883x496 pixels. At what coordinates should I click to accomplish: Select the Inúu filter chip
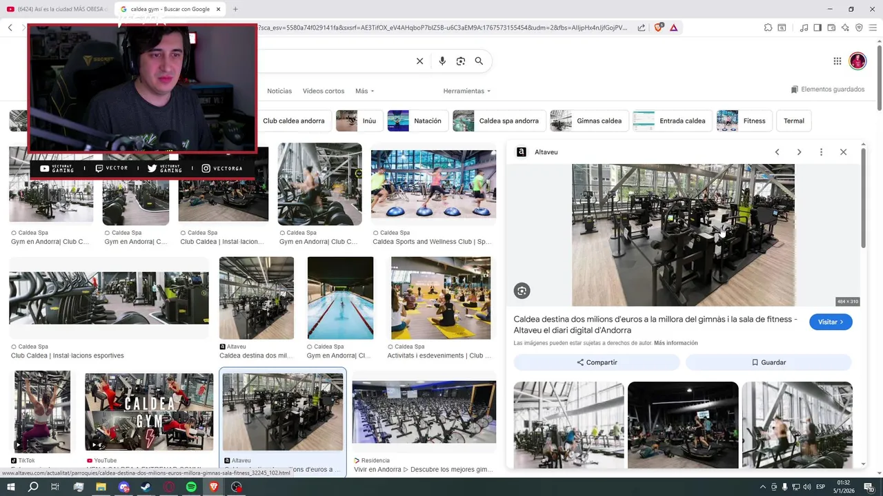click(359, 121)
